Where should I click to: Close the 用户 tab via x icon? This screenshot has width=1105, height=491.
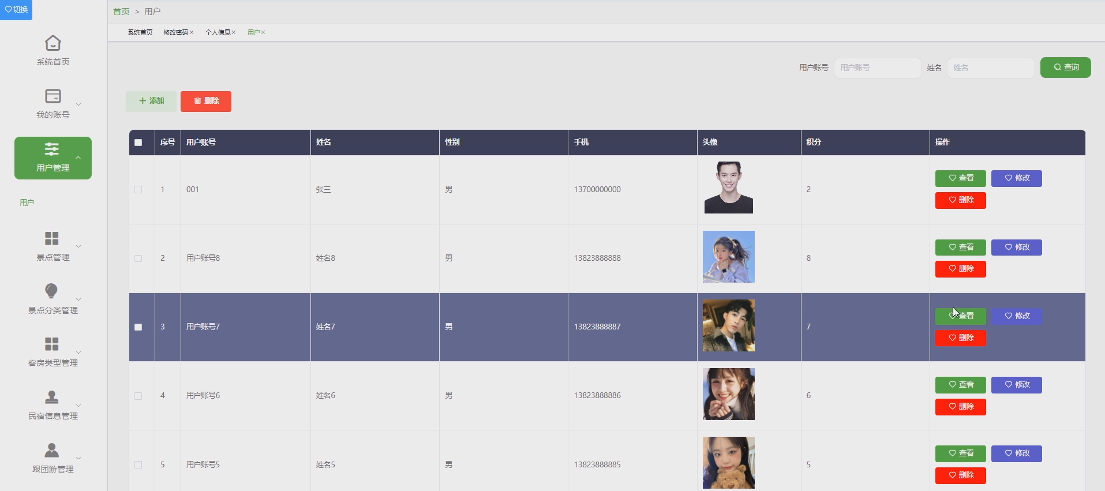click(x=263, y=32)
